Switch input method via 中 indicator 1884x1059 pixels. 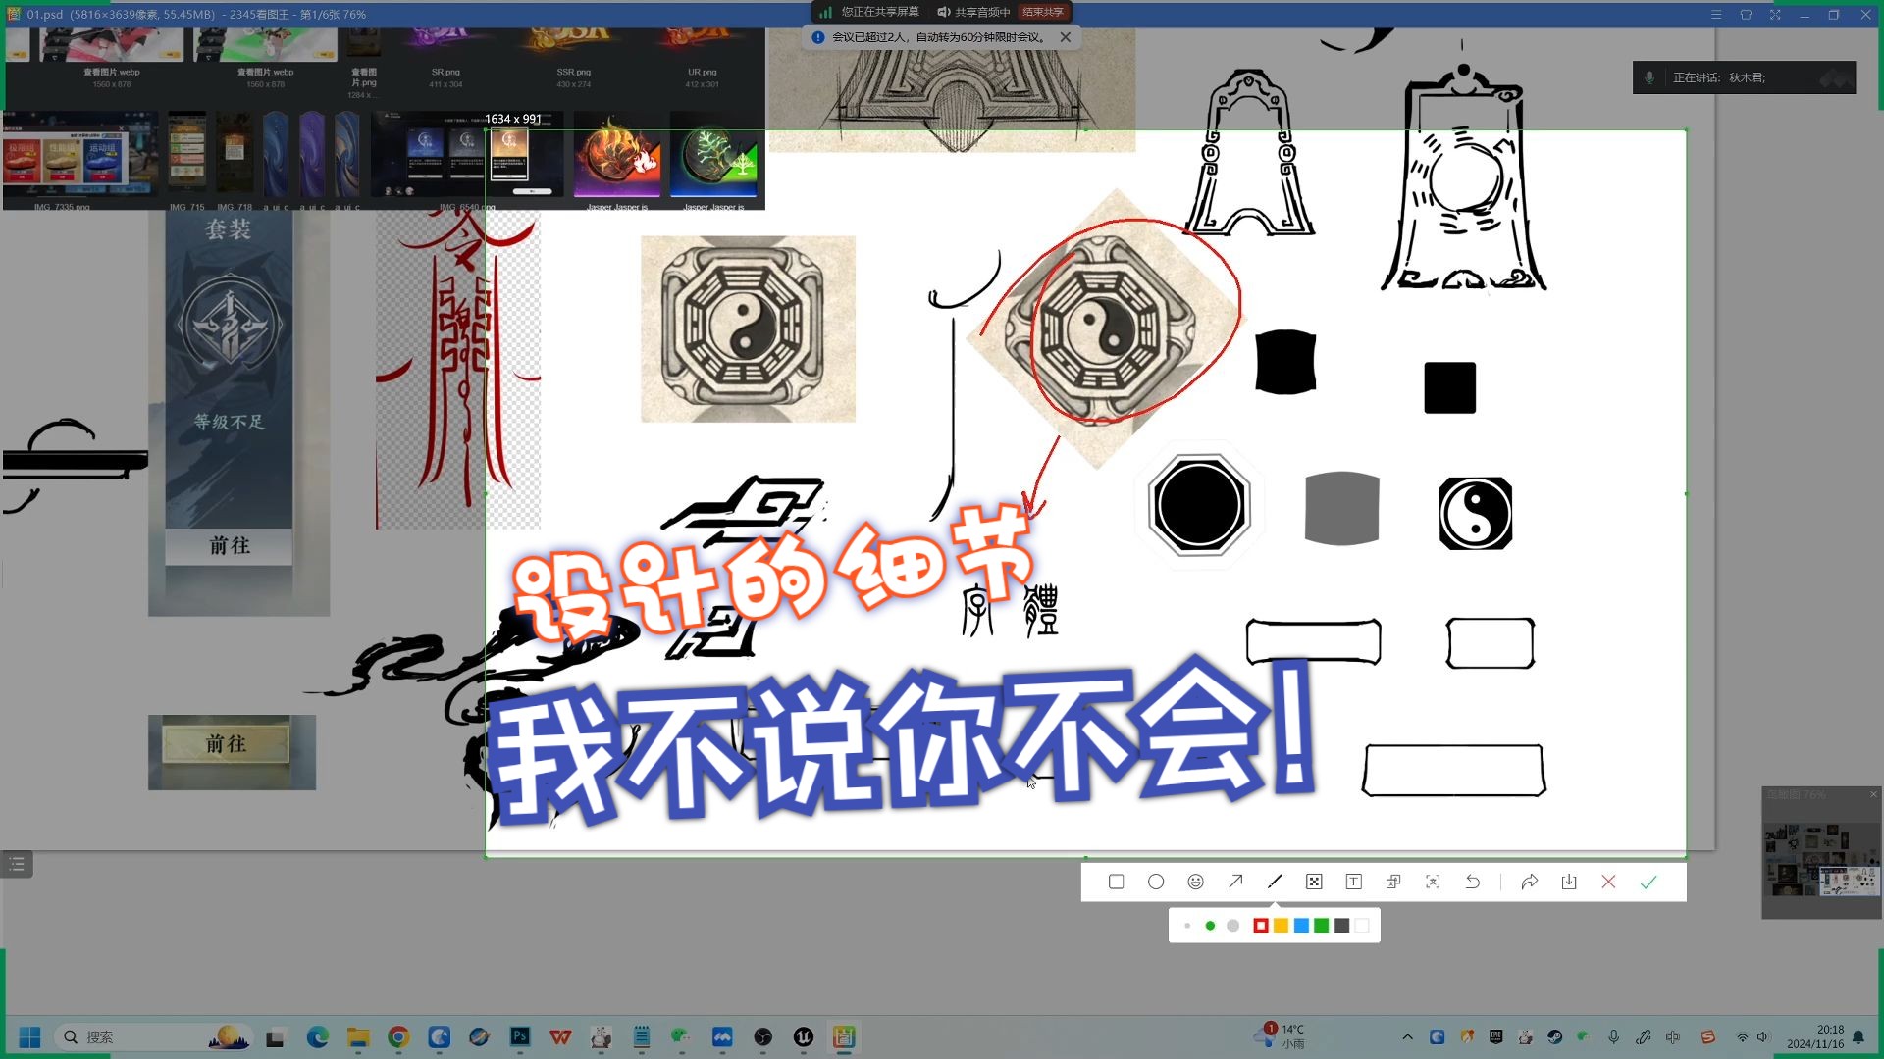click(1672, 1036)
